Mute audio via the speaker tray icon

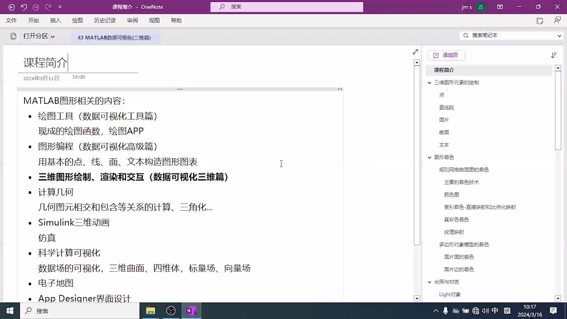[485, 311]
